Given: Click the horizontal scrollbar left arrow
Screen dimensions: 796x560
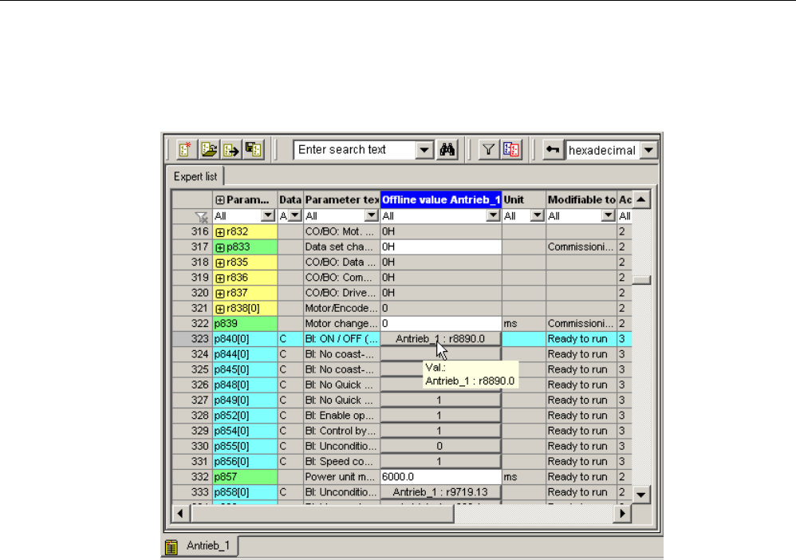Looking at the screenshot, I should click(x=180, y=513).
